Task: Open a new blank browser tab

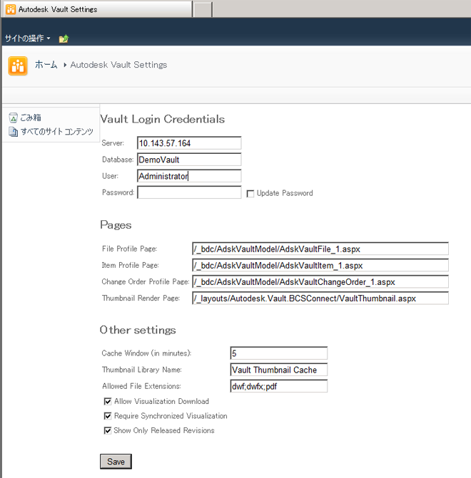Action: click(x=203, y=9)
